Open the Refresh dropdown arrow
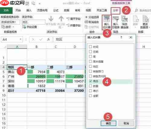This screenshot has width=151, height=129. (x=136, y=27)
